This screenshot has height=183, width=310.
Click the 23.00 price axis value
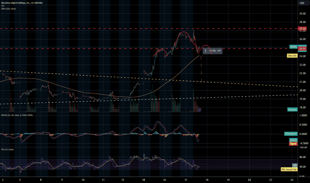302,65
